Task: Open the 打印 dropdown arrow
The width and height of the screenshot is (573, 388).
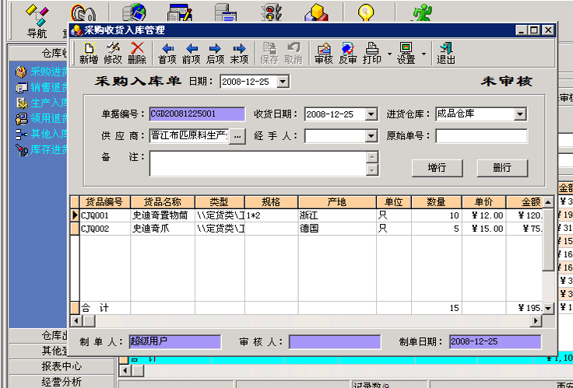Action: 389,54
